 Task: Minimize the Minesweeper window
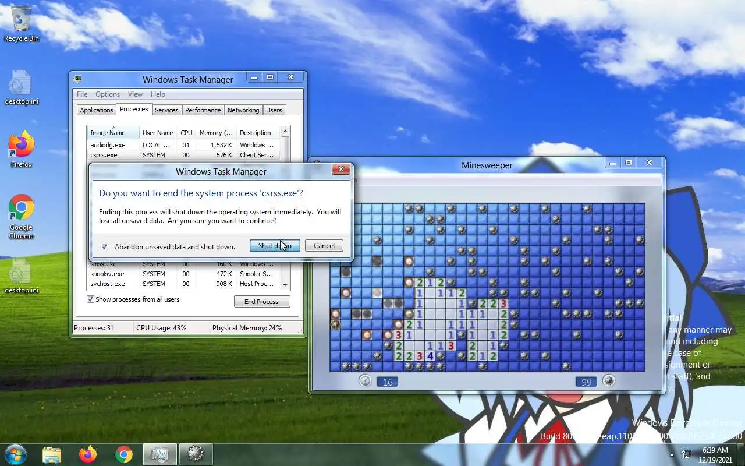[613, 163]
